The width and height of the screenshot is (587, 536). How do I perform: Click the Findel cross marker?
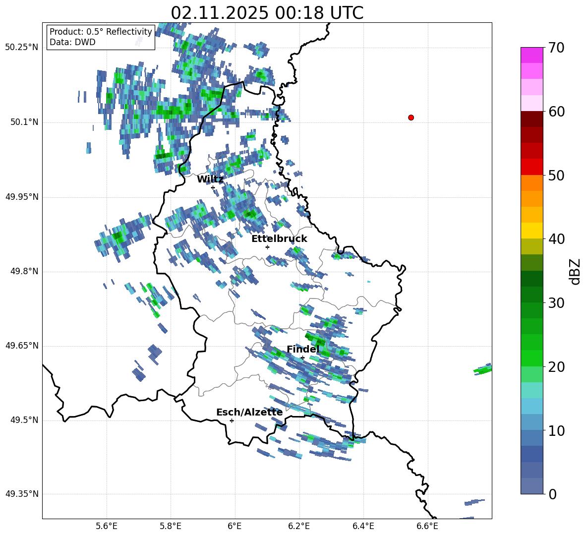tap(302, 358)
